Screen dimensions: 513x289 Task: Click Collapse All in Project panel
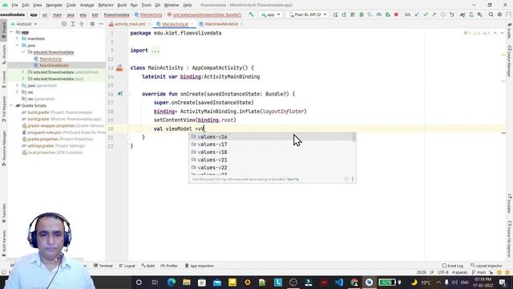point(82,24)
